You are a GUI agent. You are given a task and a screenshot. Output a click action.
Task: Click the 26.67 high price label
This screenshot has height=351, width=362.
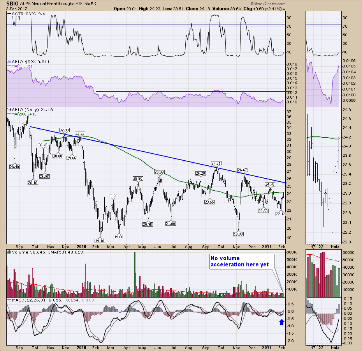[x=243, y=170]
